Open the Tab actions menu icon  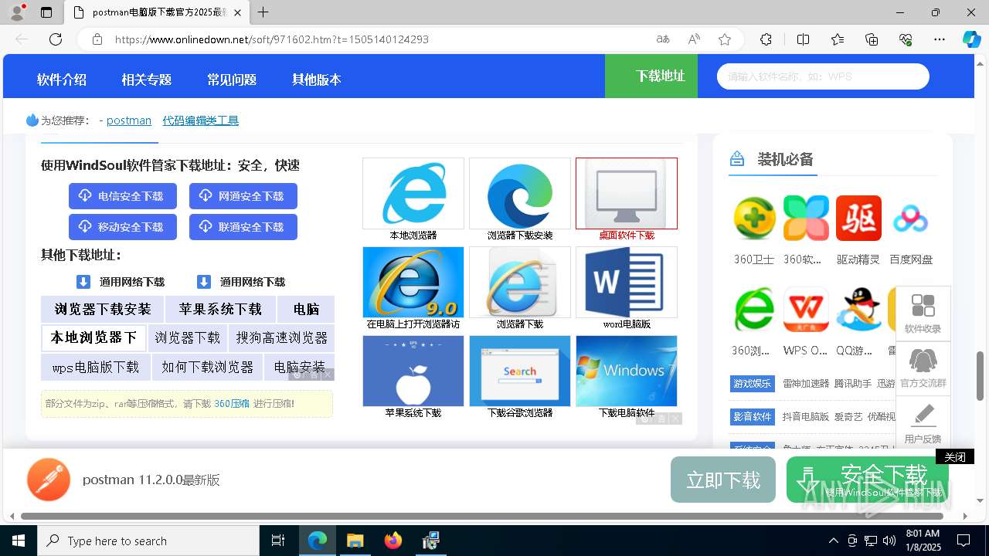[x=46, y=12]
